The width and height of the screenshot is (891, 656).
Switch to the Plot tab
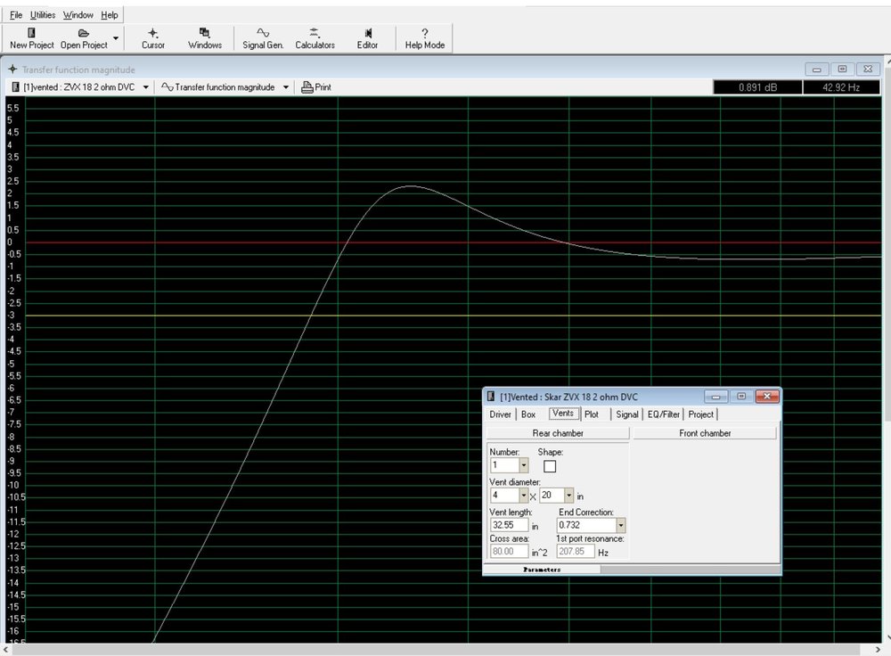click(592, 414)
